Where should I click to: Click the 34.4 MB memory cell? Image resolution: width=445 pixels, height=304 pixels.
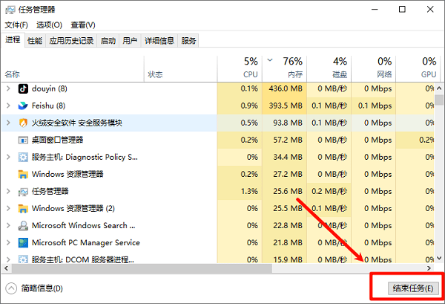click(x=284, y=157)
